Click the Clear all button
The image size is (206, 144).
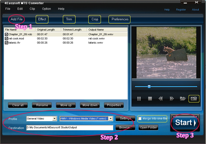(x=18, y=105)
